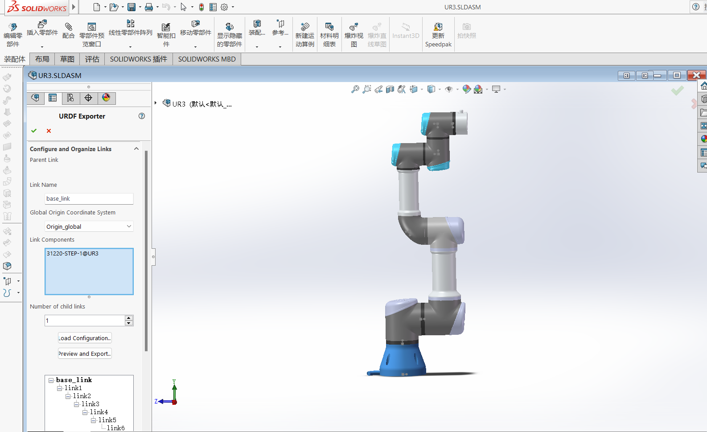Click Insert Components (插入零部件) icon

click(42, 24)
